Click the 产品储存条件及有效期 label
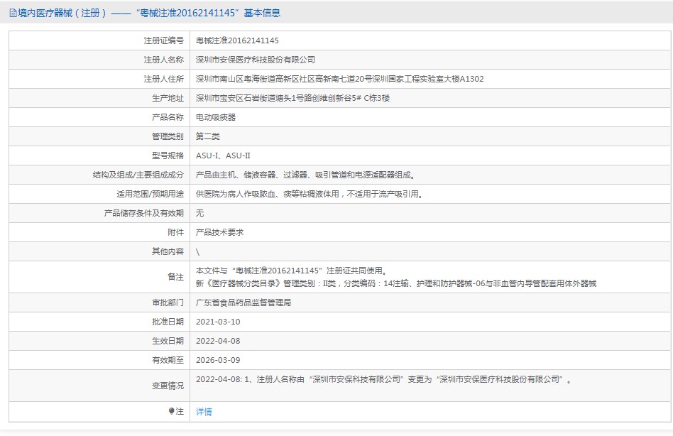 144,213
